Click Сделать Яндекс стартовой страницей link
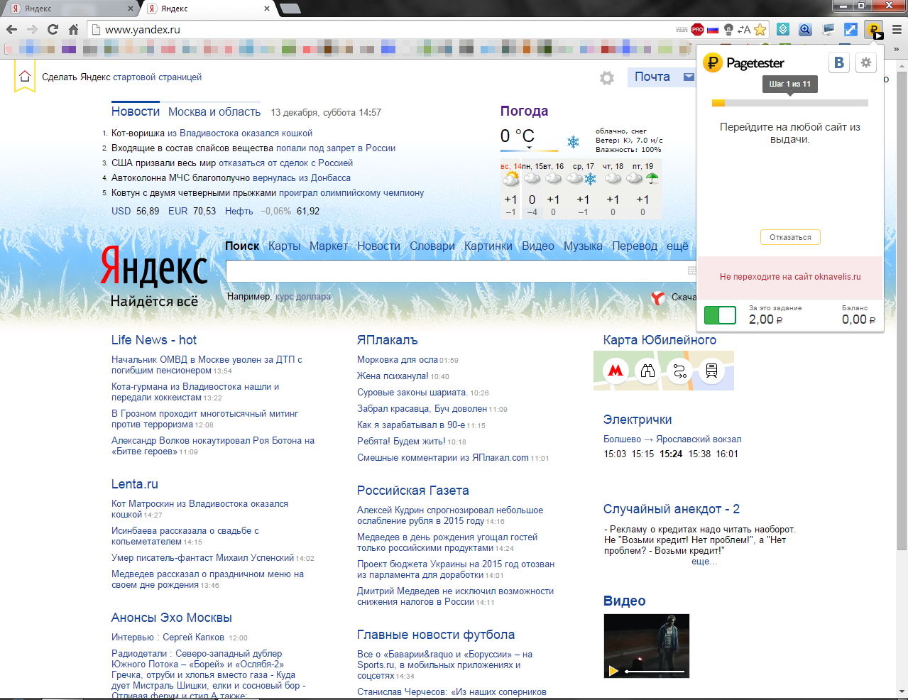Image resolution: width=908 pixels, height=700 pixels. point(121,77)
